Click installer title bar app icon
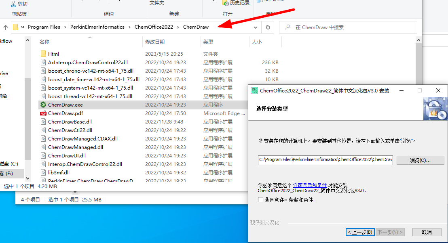 [x=254, y=91]
